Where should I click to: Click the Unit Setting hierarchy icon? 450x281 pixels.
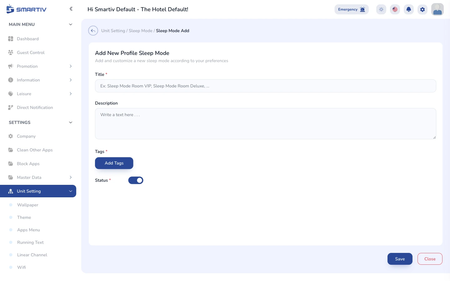point(11,191)
